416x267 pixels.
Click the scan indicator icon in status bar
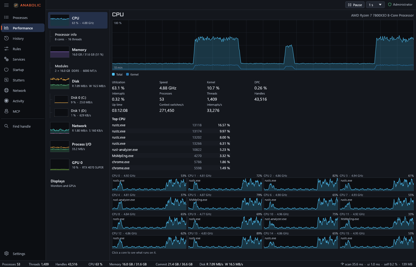coord(342,264)
